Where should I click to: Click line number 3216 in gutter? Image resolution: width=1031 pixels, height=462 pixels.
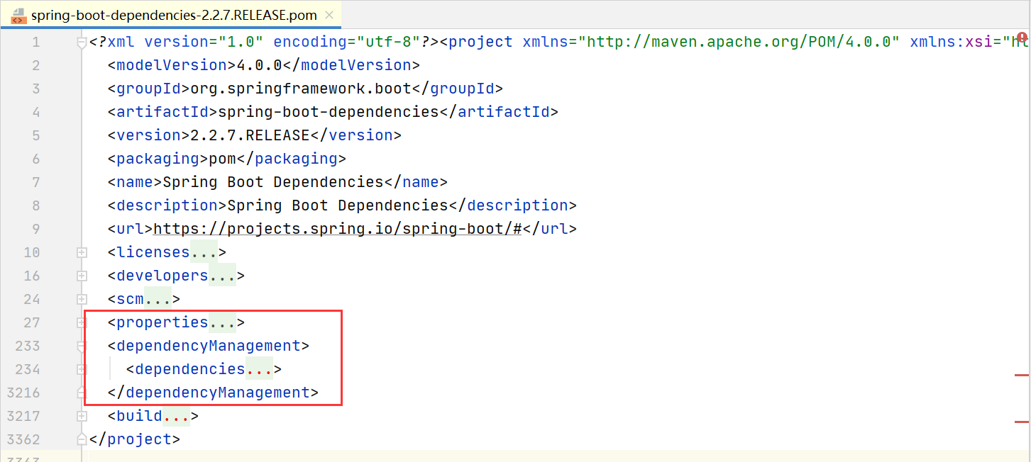coord(23,393)
